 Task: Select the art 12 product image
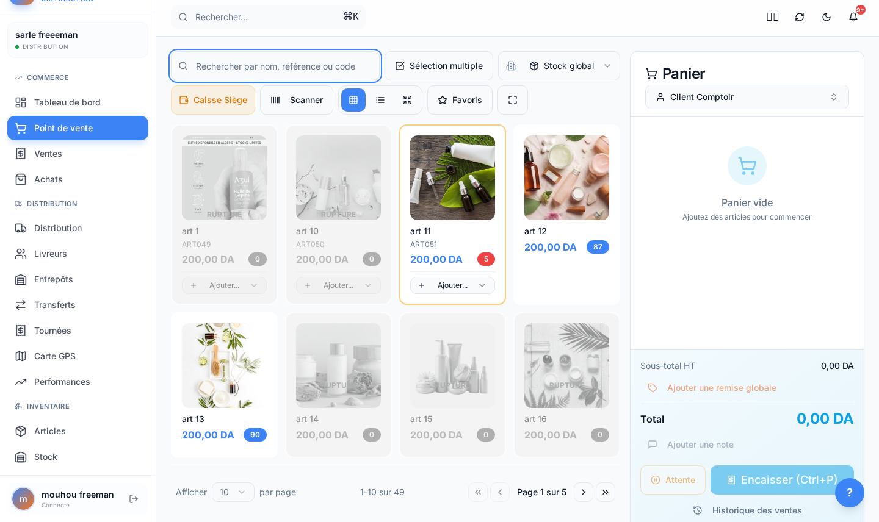pyautogui.click(x=566, y=177)
